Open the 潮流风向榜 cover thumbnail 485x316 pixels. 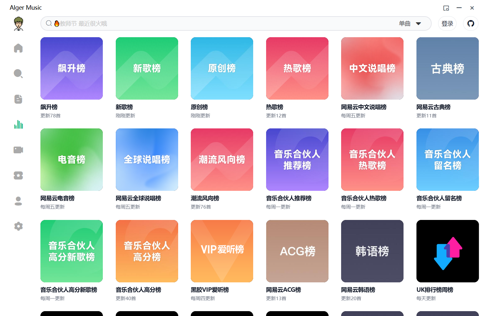coord(222,159)
